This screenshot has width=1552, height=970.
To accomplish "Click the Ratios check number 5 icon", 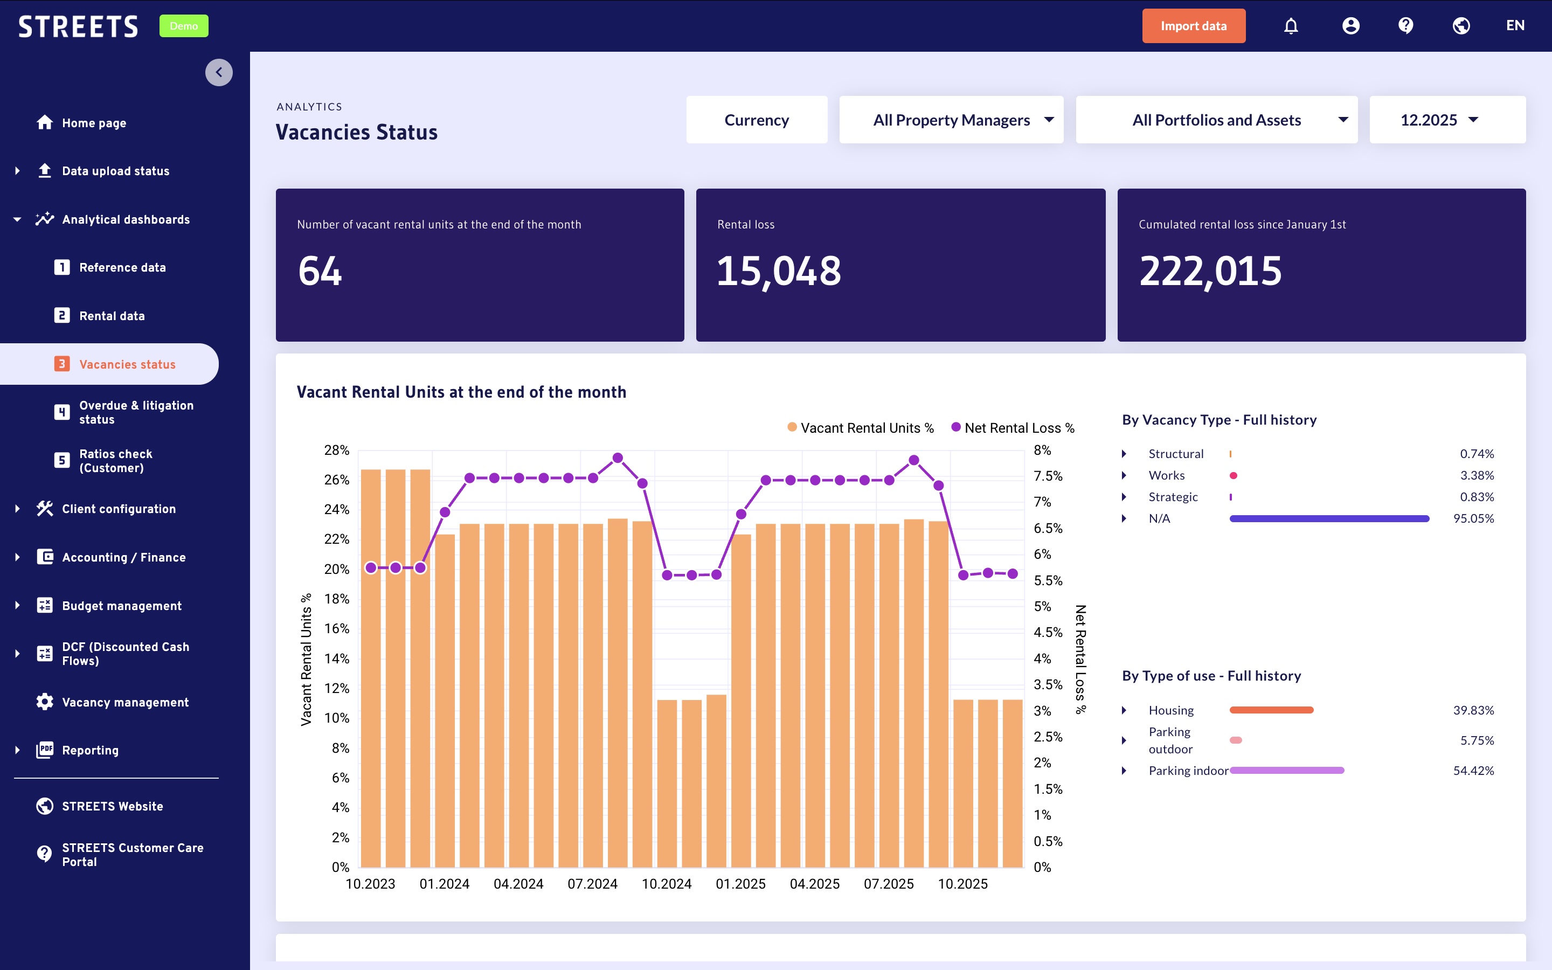I will tap(61, 460).
